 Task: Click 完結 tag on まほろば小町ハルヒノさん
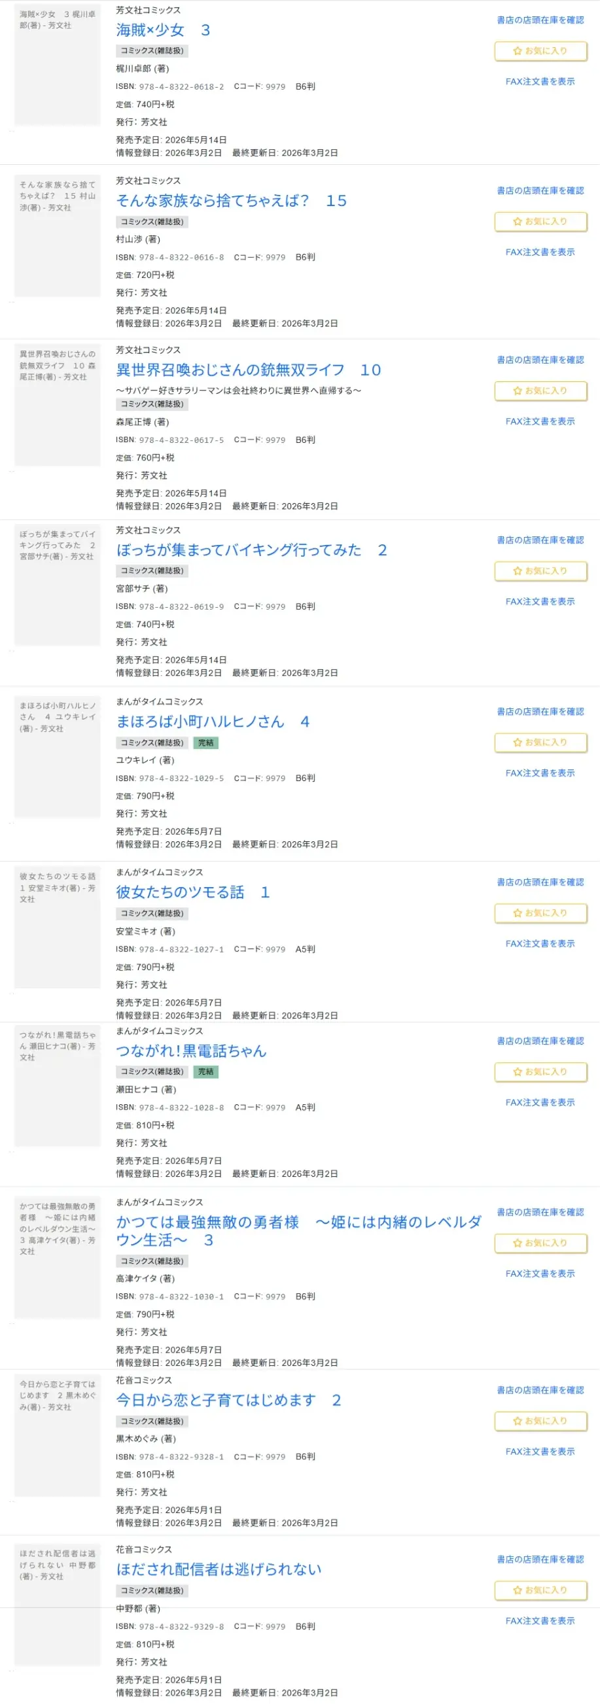coord(205,743)
